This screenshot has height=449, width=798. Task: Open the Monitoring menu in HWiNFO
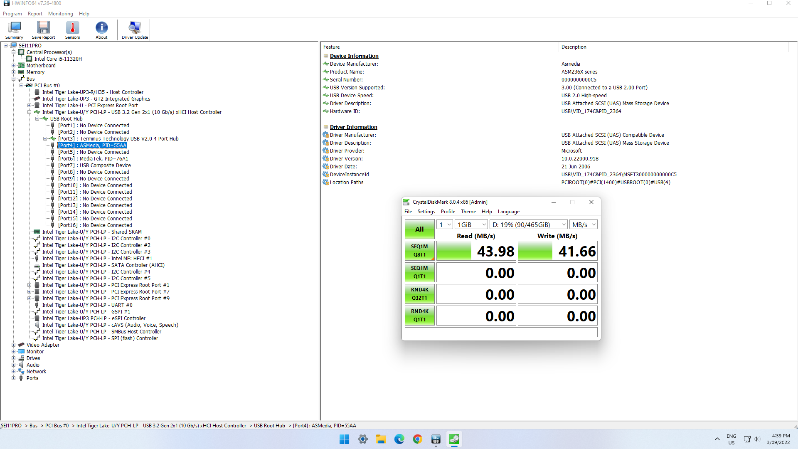pos(61,14)
